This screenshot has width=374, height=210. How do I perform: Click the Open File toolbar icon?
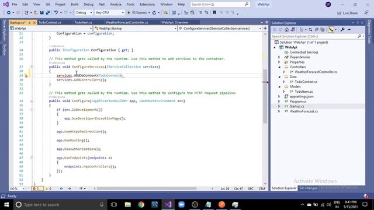[x=36, y=13]
